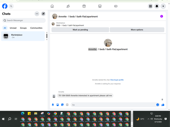Open the Gaming controller icon in top navigation
The height and width of the screenshot is (127, 170).
point(116,6)
